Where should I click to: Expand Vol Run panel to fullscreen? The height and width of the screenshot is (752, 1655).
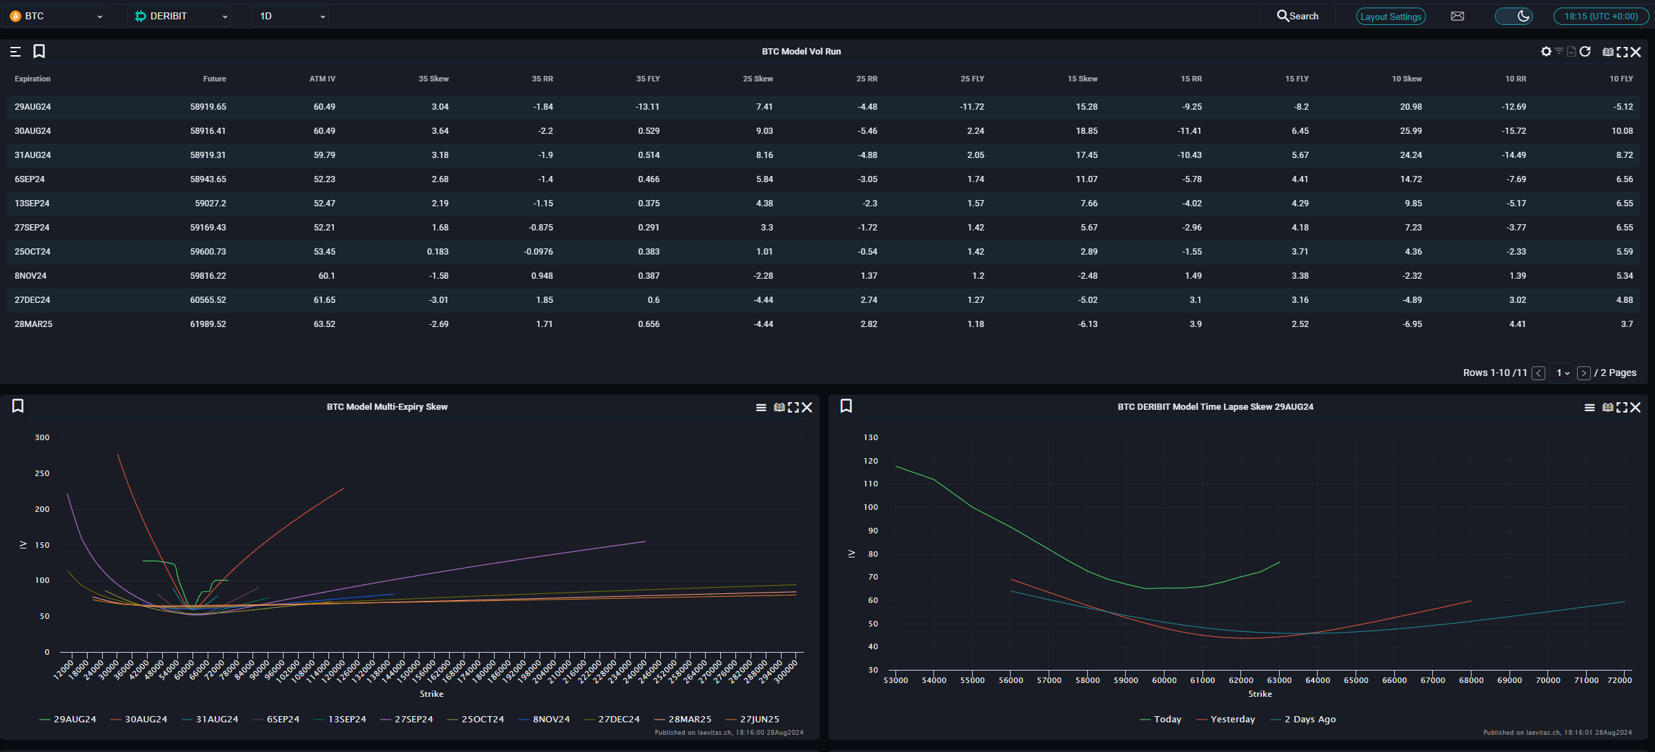pos(1623,52)
